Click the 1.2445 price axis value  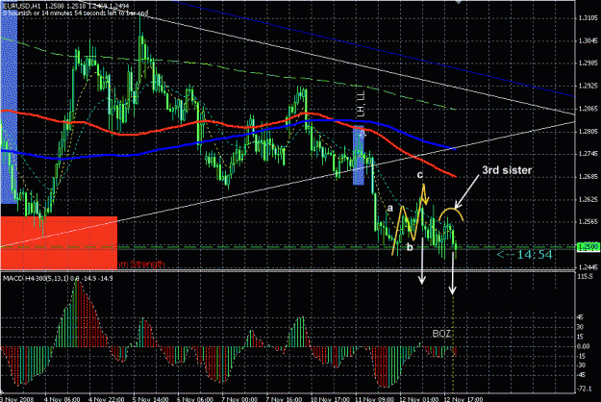(588, 267)
